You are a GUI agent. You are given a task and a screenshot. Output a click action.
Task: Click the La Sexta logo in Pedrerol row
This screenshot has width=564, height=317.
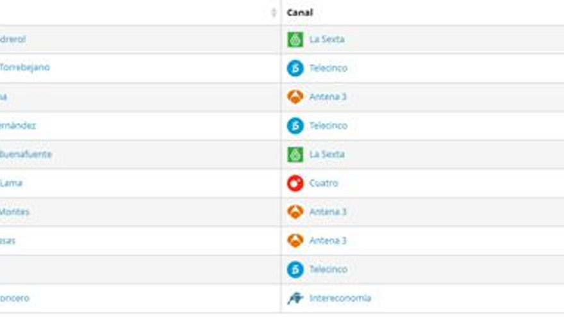click(x=295, y=40)
